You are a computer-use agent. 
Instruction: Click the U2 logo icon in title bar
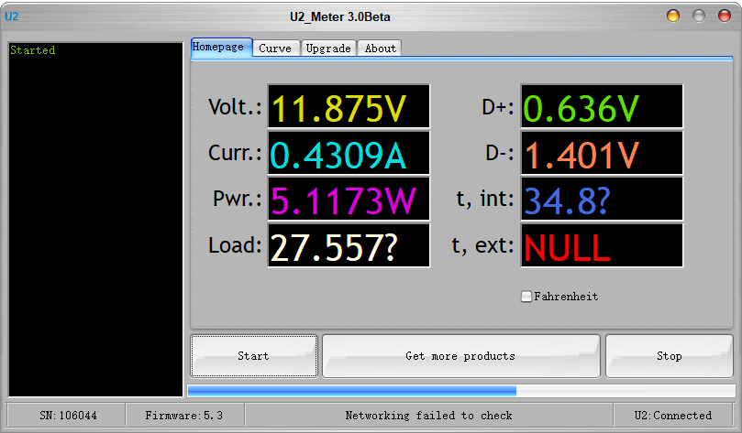click(x=11, y=16)
